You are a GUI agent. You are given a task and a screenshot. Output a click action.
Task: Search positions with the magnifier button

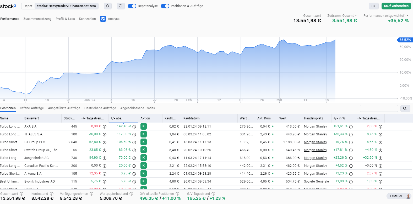point(405,108)
